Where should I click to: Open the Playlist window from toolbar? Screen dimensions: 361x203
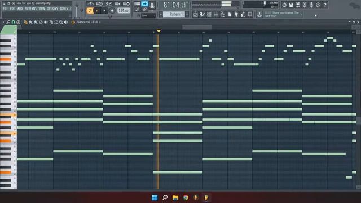coord(196,15)
